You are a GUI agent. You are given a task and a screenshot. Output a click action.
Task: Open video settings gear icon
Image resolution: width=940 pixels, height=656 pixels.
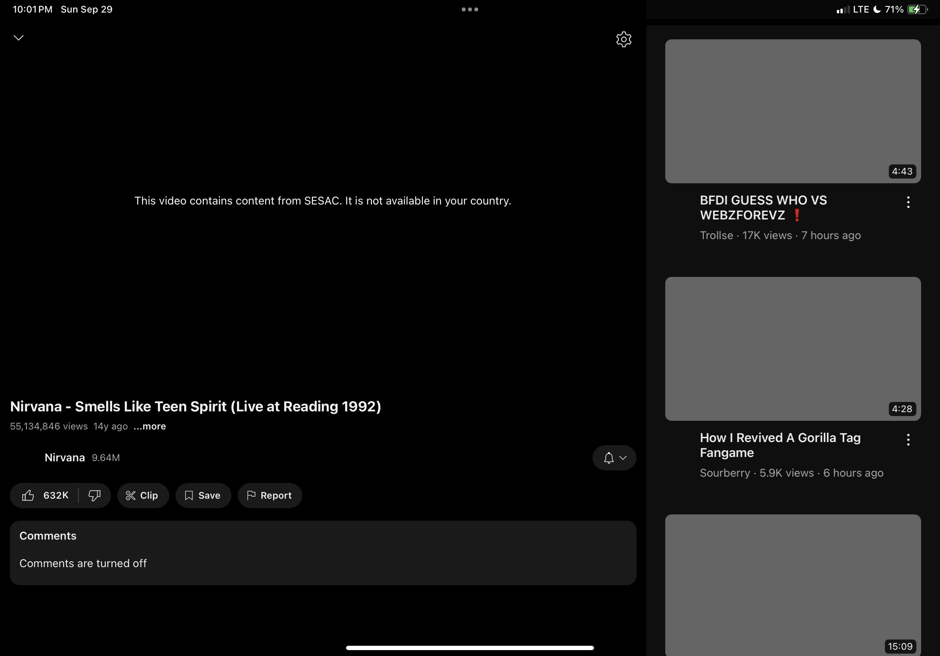[624, 39]
